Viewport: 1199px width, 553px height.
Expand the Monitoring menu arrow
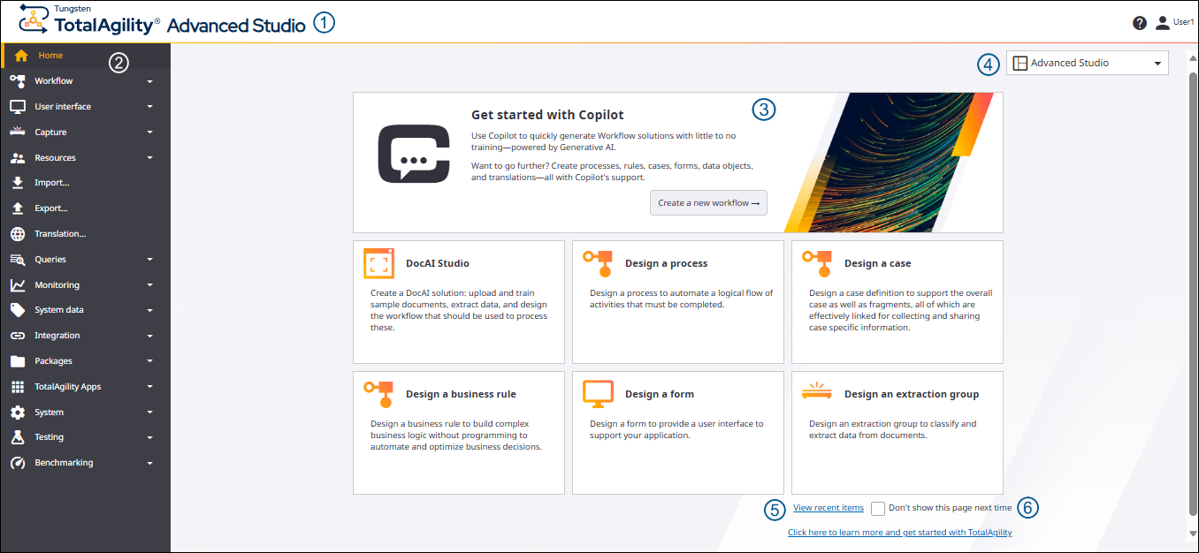point(150,285)
